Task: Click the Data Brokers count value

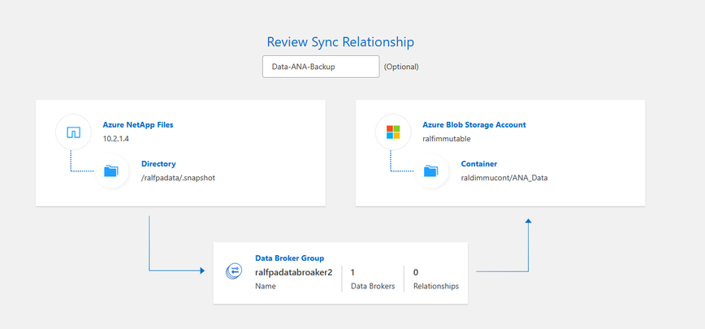Action: point(353,272)
